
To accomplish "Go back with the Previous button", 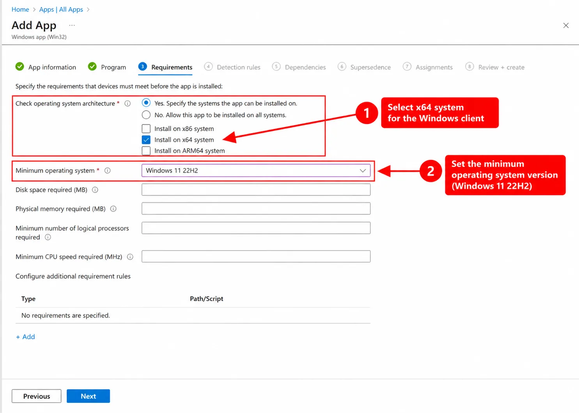I will point(36,396).
